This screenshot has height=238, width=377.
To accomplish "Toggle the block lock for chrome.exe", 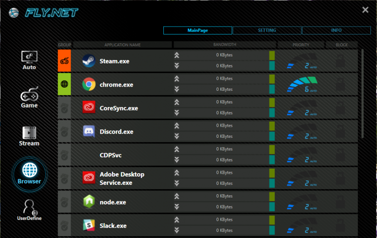I will [341, 84].
